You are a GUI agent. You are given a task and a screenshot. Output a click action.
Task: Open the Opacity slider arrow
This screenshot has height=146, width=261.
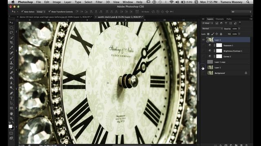click(239, 29)
